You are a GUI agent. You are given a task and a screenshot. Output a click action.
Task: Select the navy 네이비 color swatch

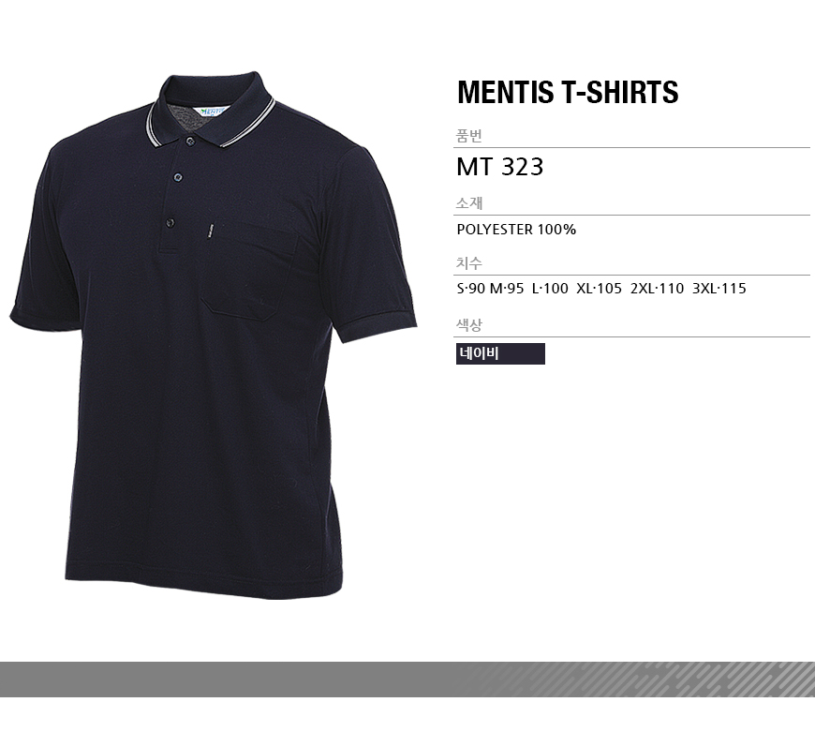[x=500, y=353]
